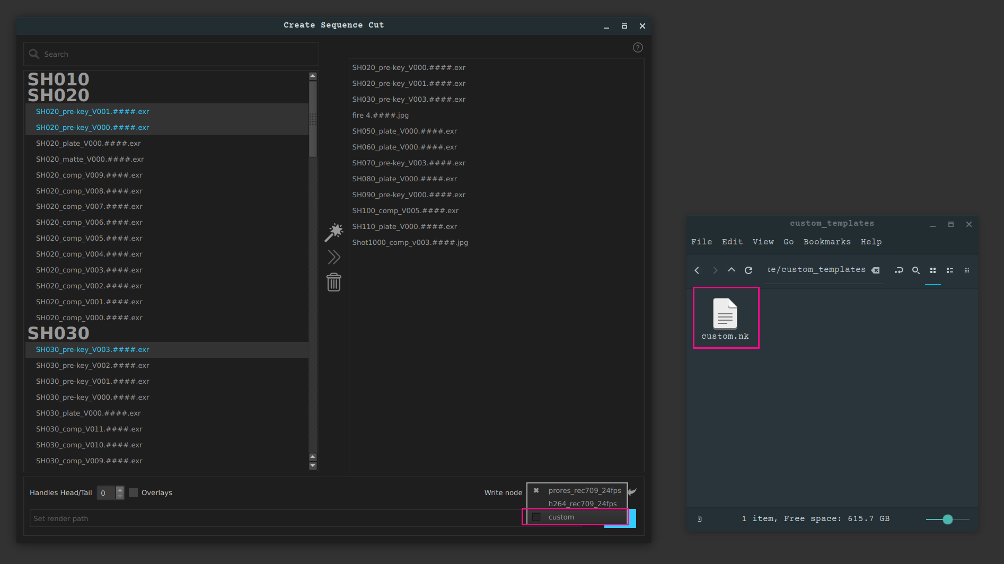Click the arrow icon beside Write node dropdown
This screenshot has width=1004, height=564.
pos(632,491)
